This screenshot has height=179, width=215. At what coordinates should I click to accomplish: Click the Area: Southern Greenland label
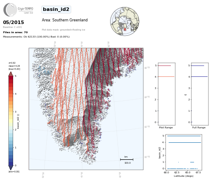point(65,20)
